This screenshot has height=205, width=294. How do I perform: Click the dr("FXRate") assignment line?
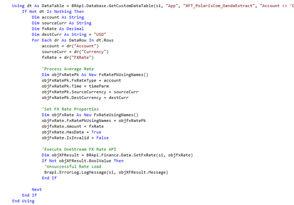pyautogui.click(x=68, y=57)
